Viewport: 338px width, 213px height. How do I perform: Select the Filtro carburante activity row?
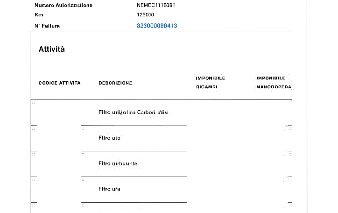click(118, 164)
